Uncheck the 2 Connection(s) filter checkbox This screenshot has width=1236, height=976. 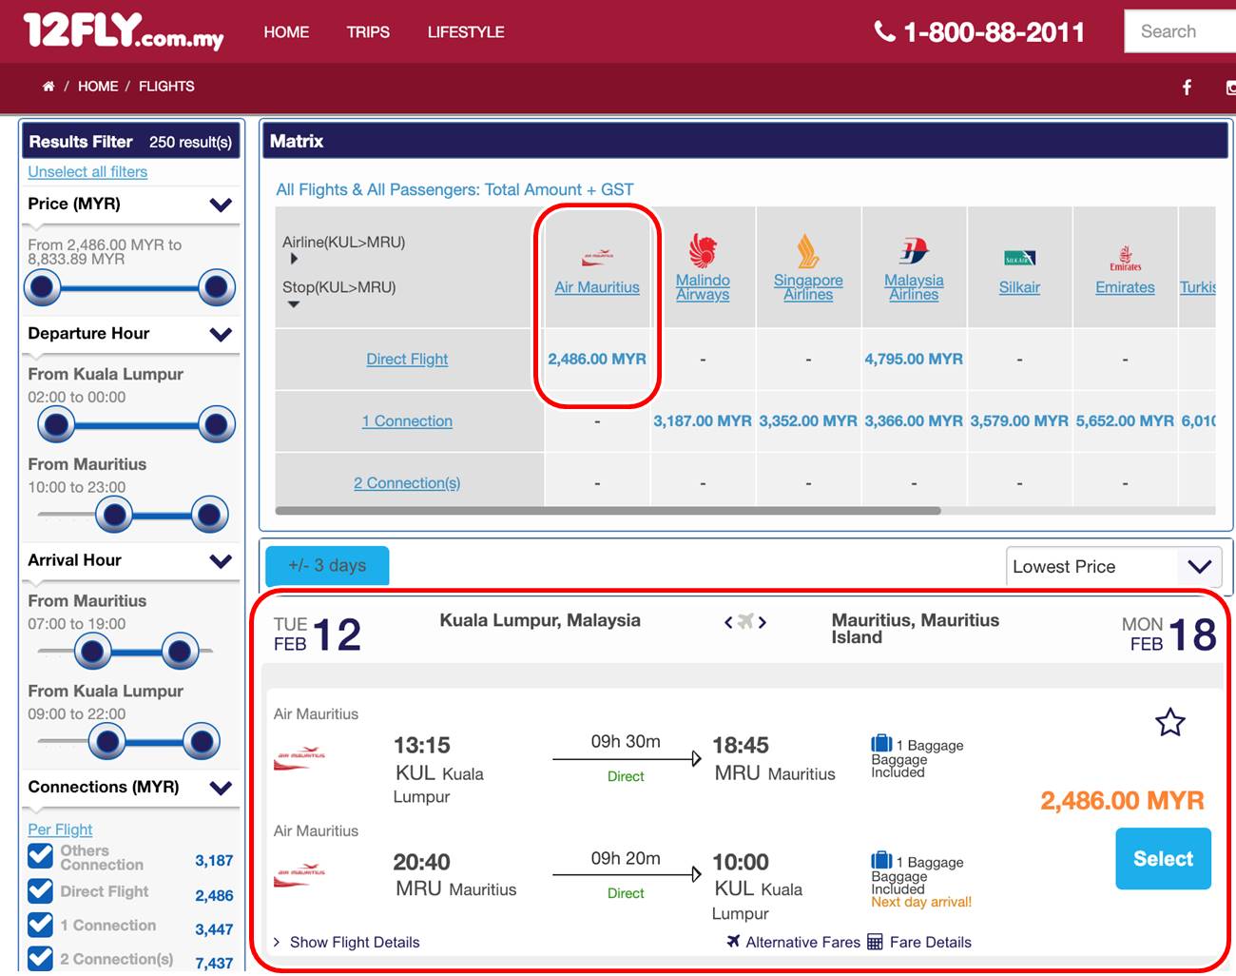40,959
